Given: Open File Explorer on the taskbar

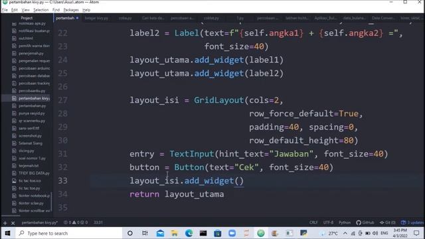Looking at the screenshot, I should click(x=174, y=233).
